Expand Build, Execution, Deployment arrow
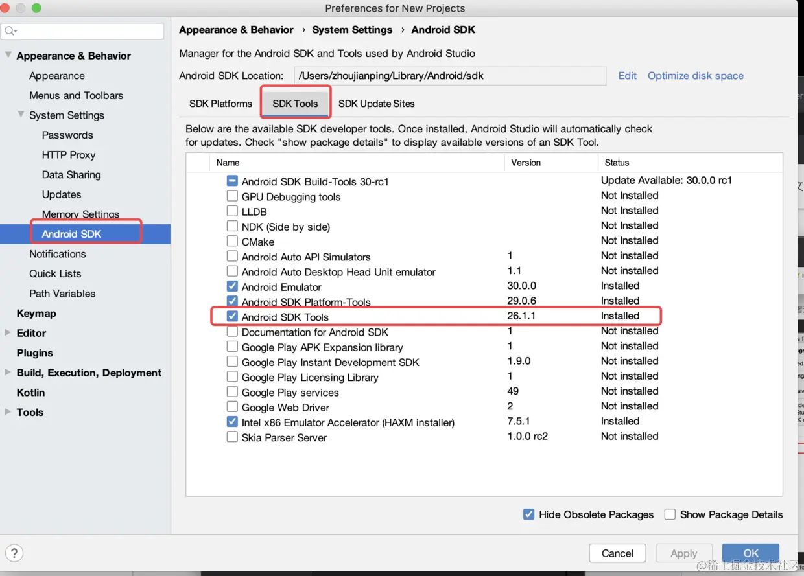 [8, 373]
